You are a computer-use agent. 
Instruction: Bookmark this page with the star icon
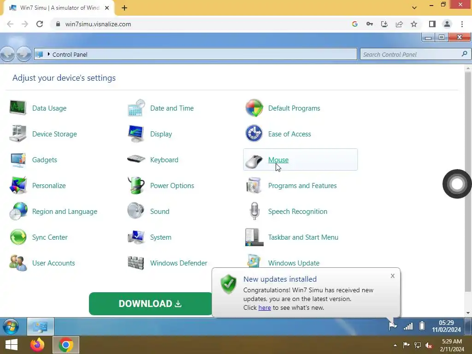pos(414,24)
